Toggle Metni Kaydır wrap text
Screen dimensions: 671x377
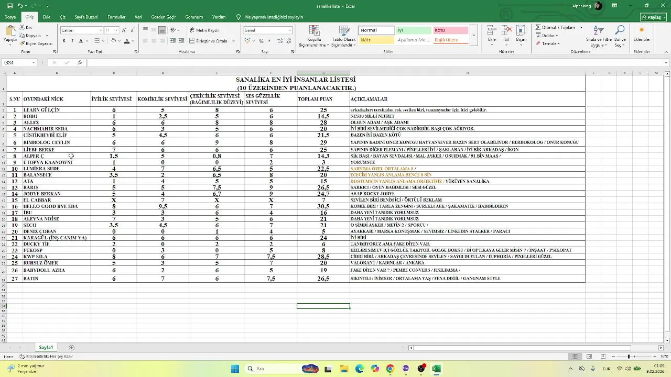click(204, 30)
